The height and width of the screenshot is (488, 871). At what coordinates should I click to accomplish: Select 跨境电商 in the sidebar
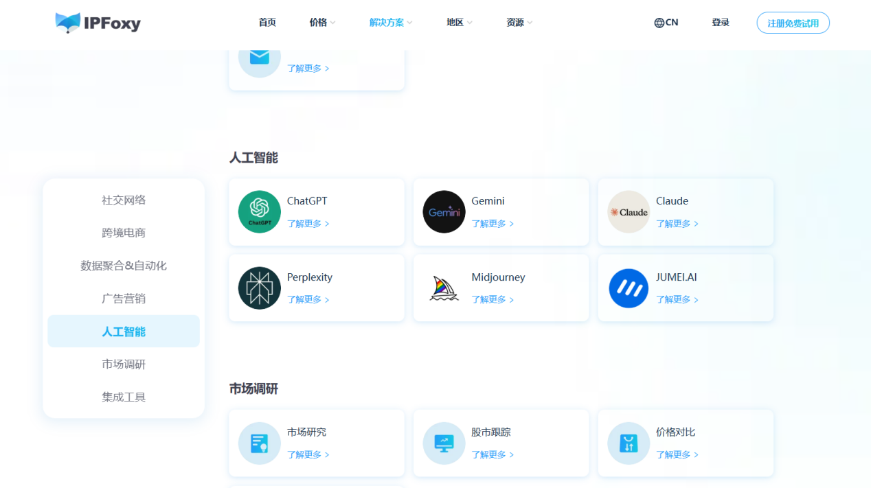tap(124, 233)
